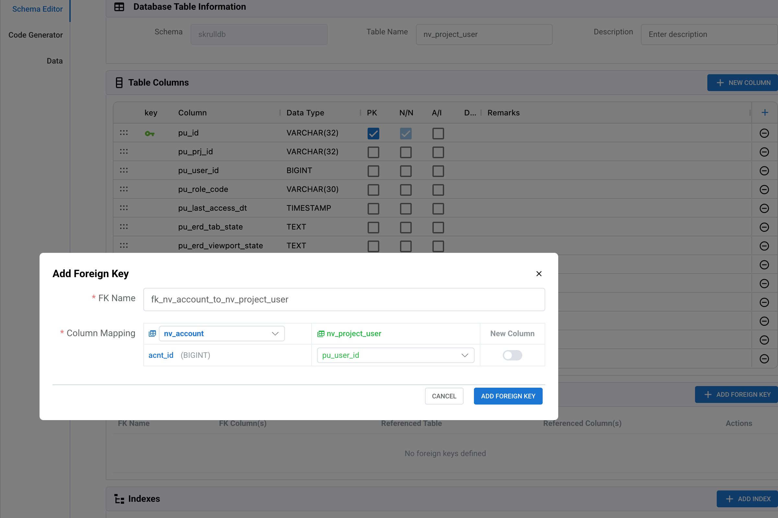Click the Table Columns section icon
Image resolution: width=778 pixels, height=518 pixels.
[119, 83]
